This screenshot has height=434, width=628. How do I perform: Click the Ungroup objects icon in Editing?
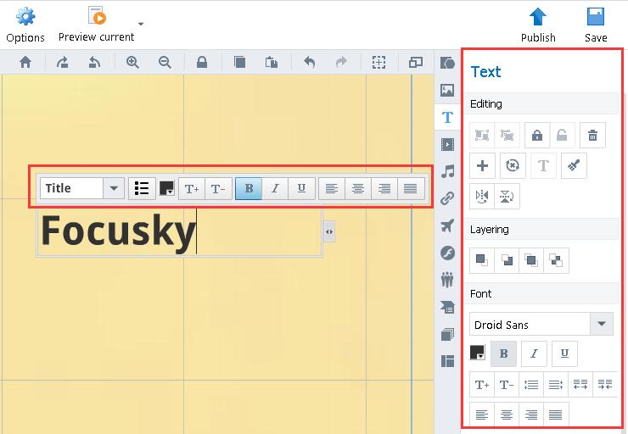click(507, 135)
